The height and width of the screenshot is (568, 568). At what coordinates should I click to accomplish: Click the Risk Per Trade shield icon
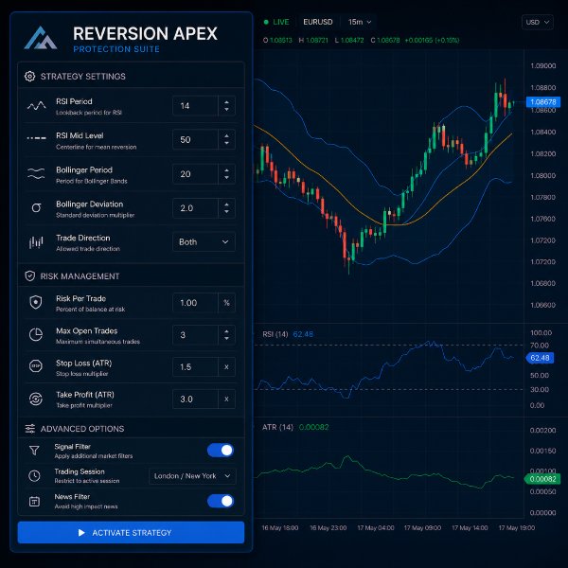click(x=36, y=302)
